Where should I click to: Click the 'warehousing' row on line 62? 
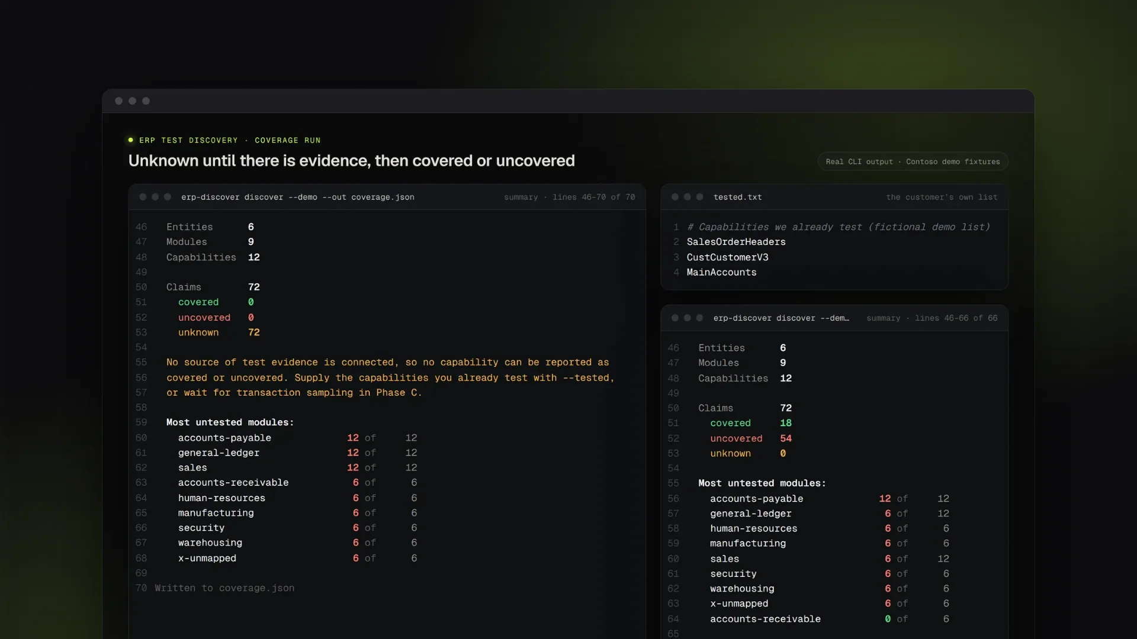pos(830,589)
